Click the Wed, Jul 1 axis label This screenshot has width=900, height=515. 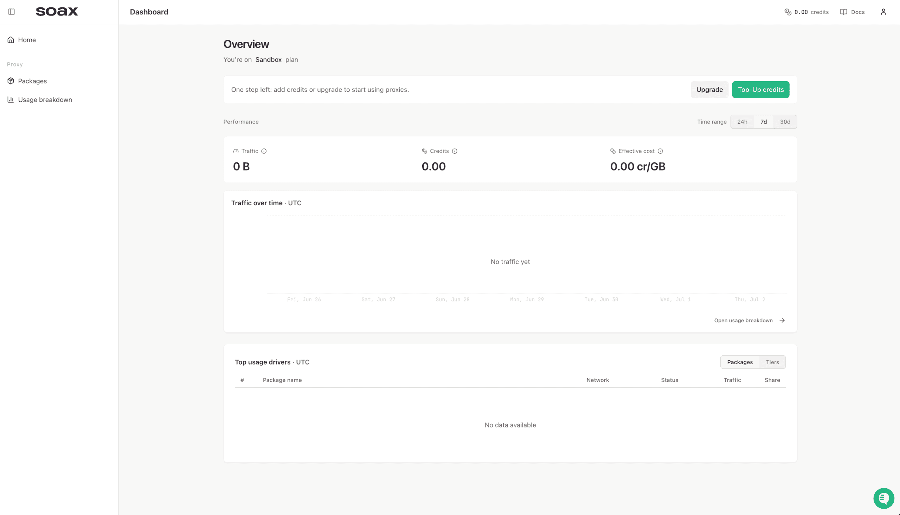pyautogui.click(x=675, y=300)
